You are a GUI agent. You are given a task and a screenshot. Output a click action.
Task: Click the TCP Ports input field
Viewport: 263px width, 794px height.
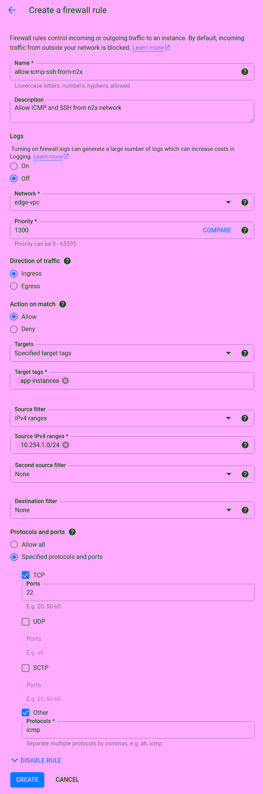[137, 593]
